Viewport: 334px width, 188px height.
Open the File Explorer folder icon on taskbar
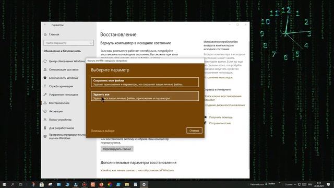127,184
